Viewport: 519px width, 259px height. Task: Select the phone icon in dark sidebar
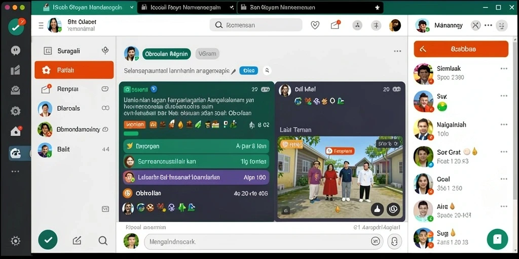point(16,153)
